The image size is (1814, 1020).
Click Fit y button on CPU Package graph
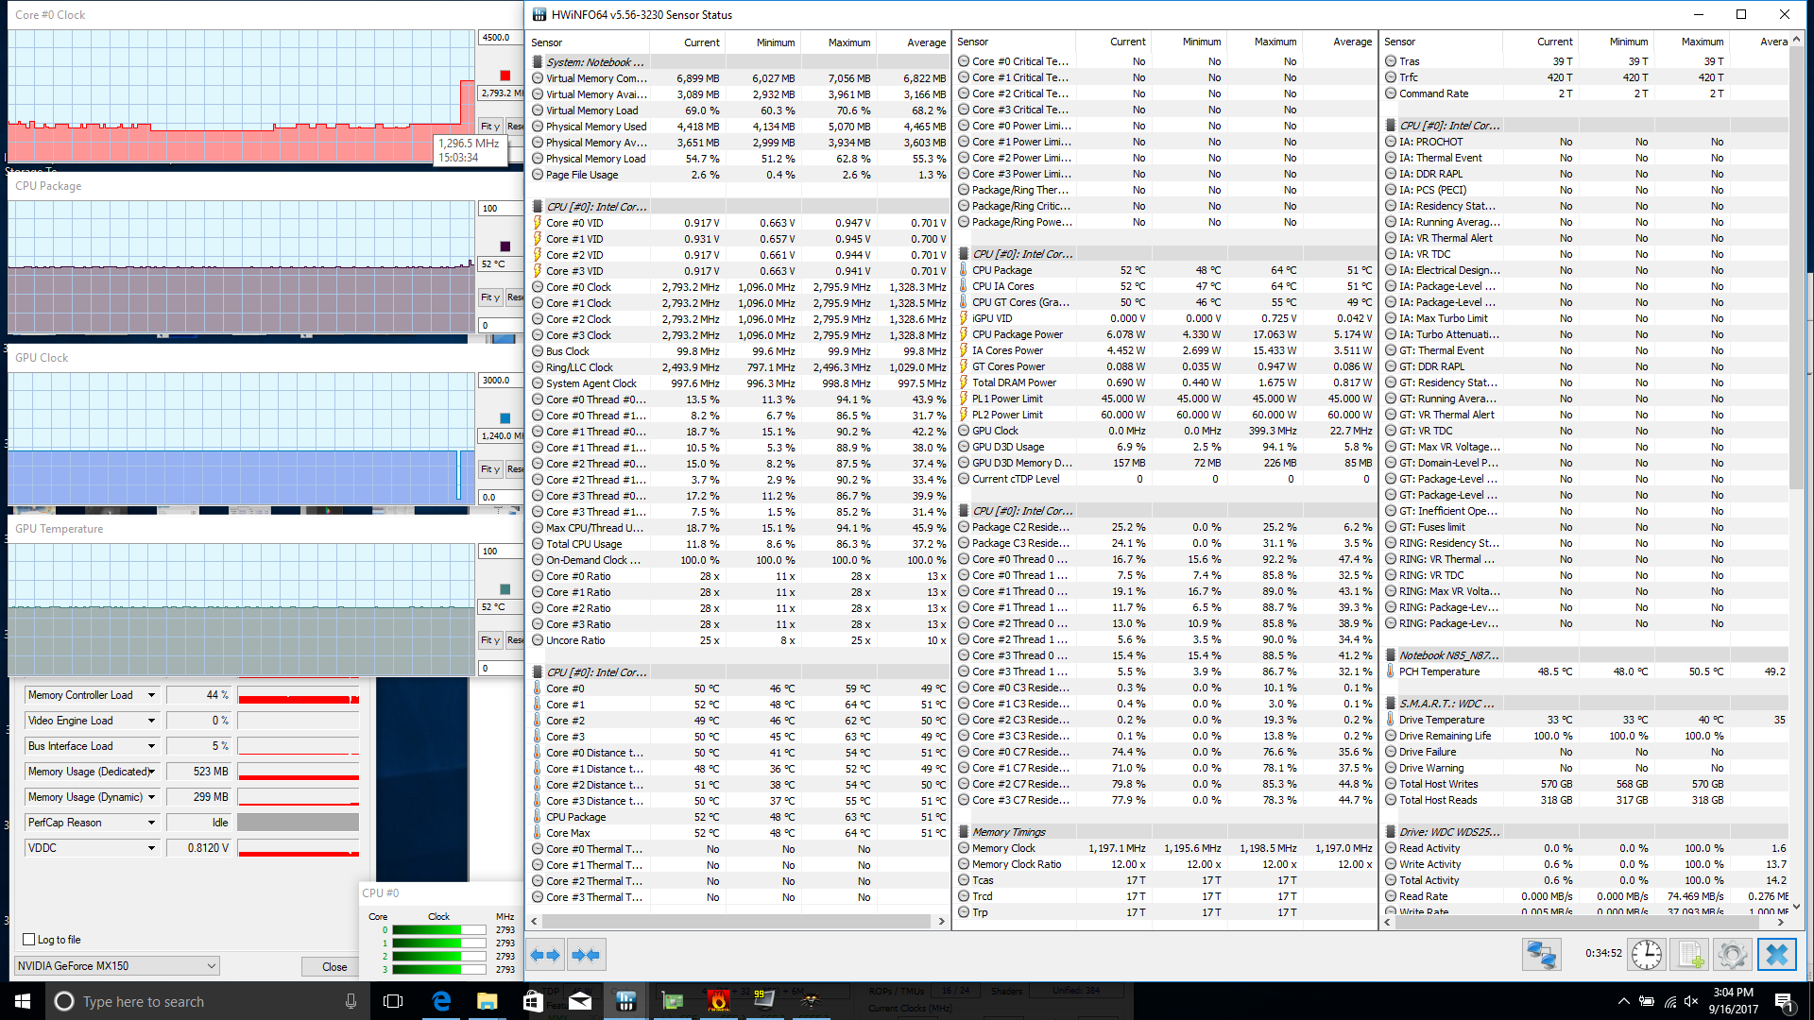pos(489,297)
